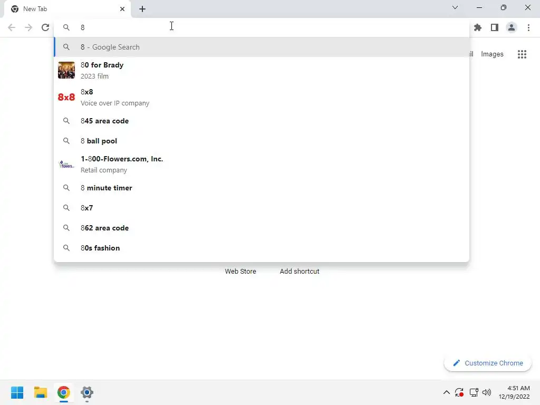Go back using the back arrow
The height and width of the screenshot is (405, 540).
[x=12, y=27]
